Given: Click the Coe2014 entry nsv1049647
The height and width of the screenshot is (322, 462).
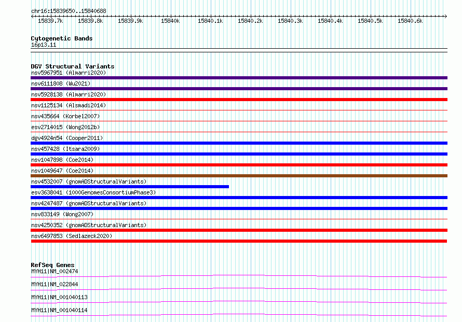Looking at the screenshot, I should click(62, 171).
